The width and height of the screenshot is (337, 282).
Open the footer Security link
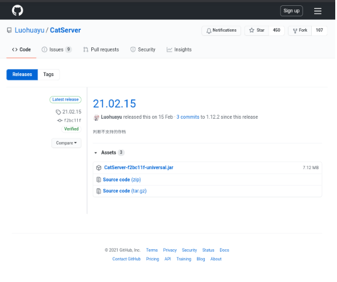coord(190,250)
